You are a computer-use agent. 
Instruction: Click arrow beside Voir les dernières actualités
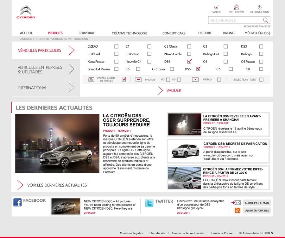(x=20, y=185)
